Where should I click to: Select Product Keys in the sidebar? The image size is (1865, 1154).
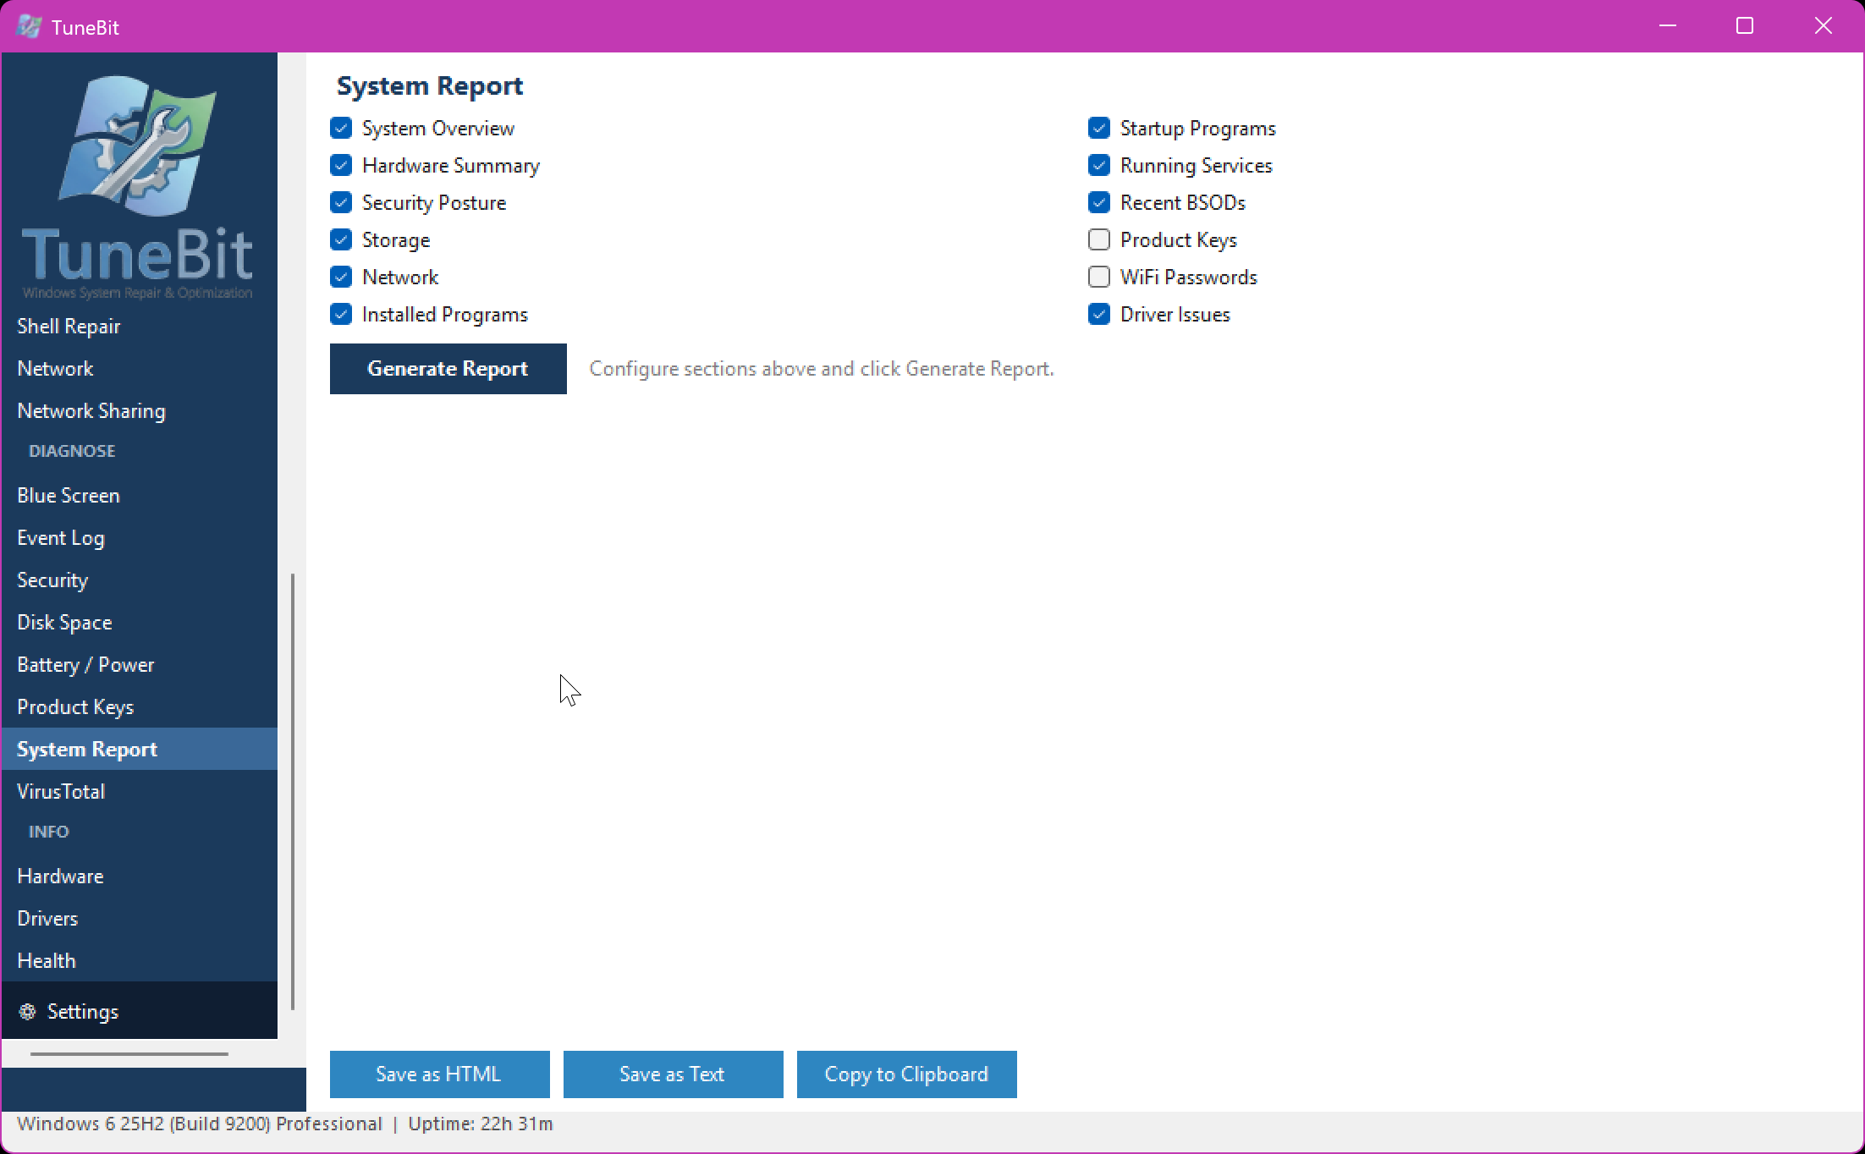(140, 706)
